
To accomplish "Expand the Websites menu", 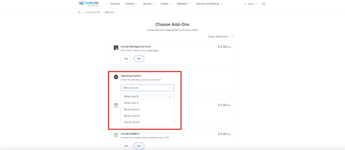I will point(184,4).
